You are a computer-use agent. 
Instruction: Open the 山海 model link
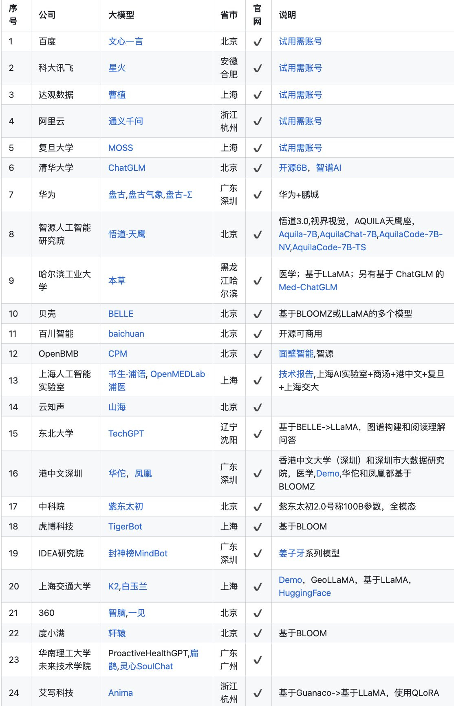click(117, 407)
